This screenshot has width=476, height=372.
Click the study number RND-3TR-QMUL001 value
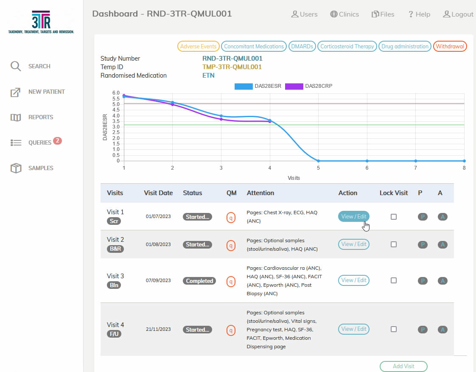point(232,59)
